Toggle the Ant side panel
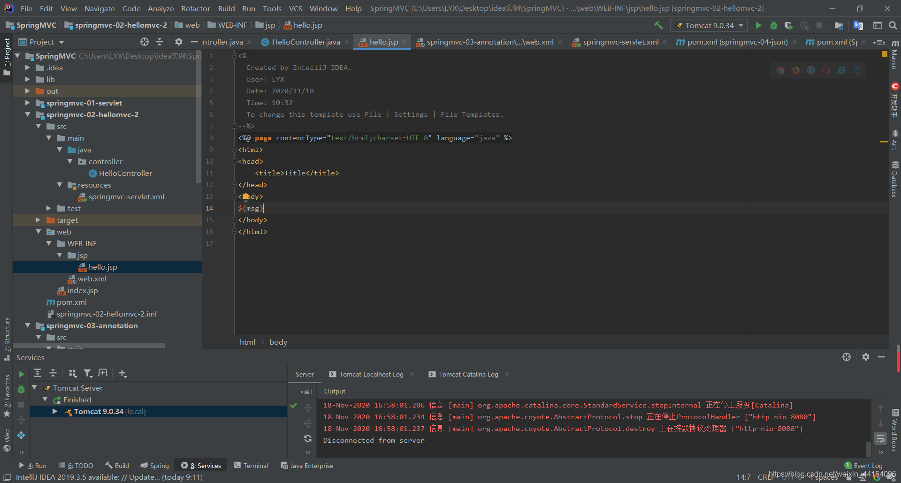Screen dimensions: 901x483 tap(895, 140)
